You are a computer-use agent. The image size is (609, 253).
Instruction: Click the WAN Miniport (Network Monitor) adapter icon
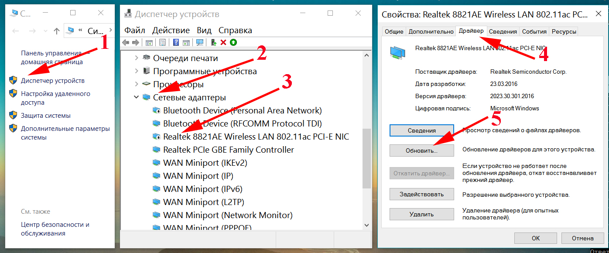[x=156, y=215]
